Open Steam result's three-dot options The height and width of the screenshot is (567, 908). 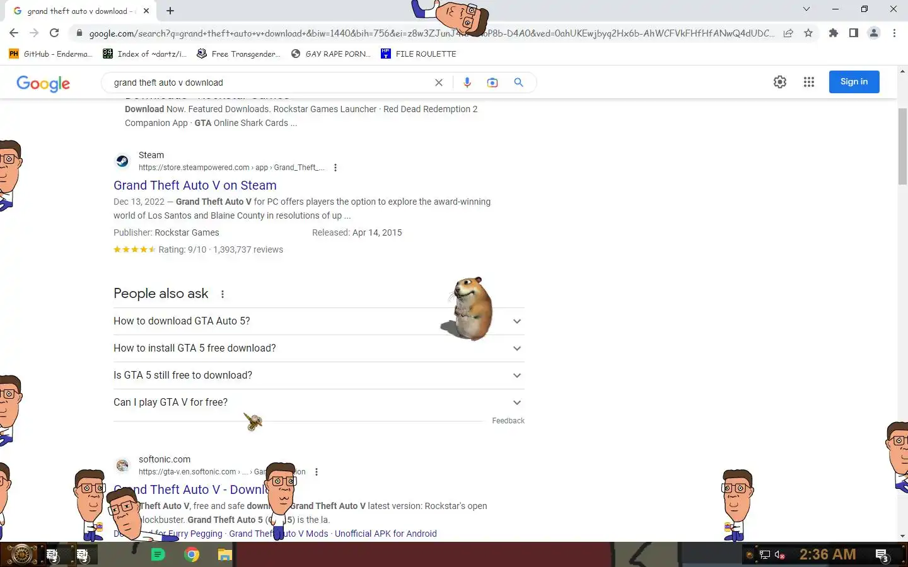[x=335, y=168]
